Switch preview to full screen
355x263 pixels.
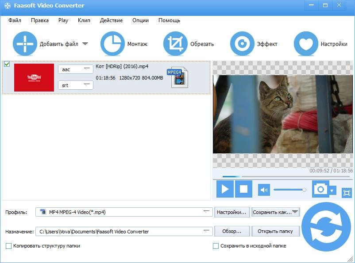pyautogui.click(x=347, y=193)
